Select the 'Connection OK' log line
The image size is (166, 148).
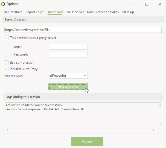click(45, 109)
